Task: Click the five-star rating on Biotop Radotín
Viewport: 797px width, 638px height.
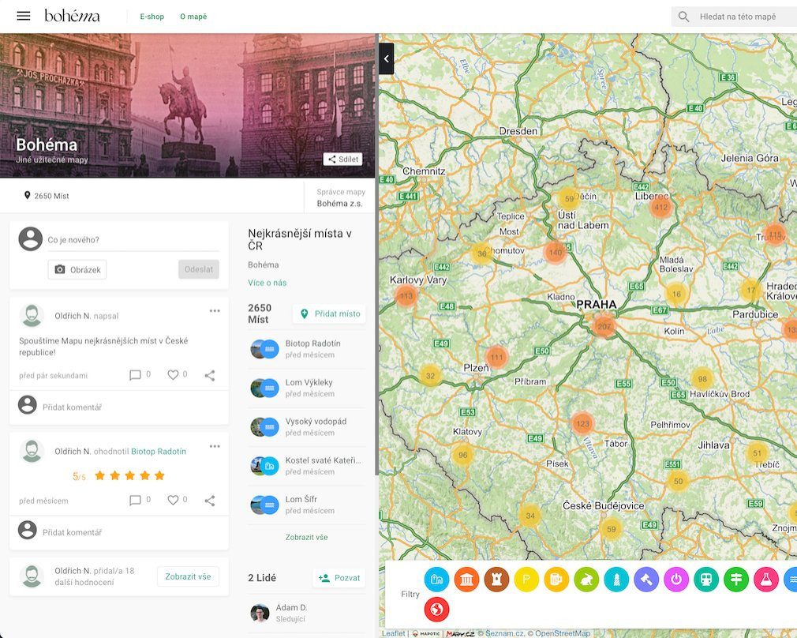Action: pos(129,475)
